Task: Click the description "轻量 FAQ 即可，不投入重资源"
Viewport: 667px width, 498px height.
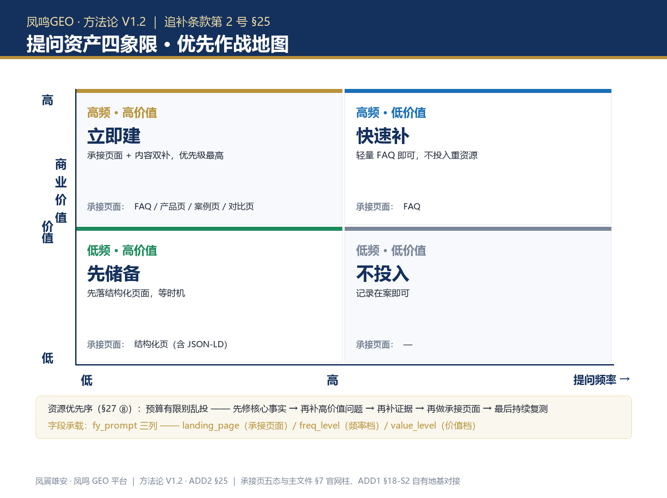Action: (417, 155)
